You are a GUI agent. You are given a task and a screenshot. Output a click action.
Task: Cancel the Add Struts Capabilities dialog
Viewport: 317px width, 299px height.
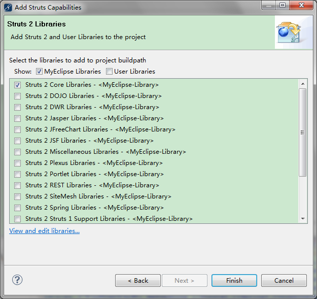coord(284,281)
